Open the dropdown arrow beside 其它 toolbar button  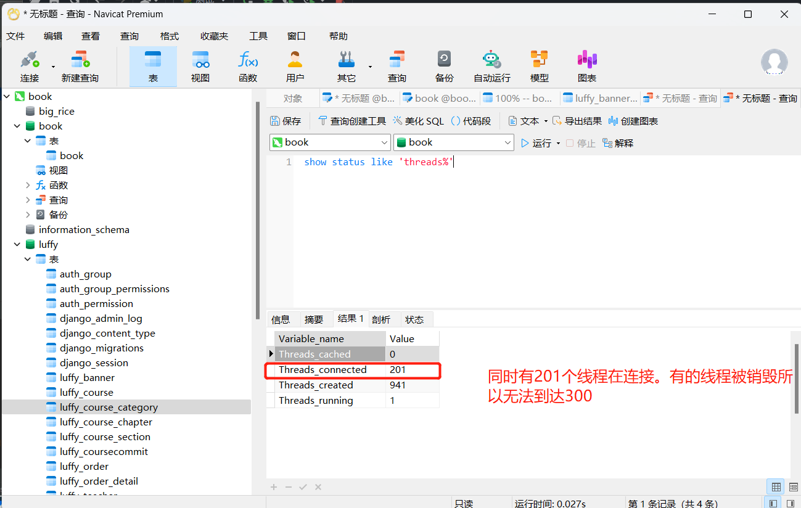[x=370, y=66]
